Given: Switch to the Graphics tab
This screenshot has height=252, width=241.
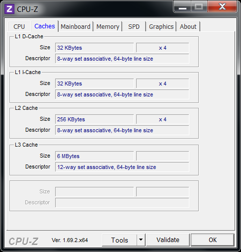Looking at the screenshot, I should (x=161, y=26).
